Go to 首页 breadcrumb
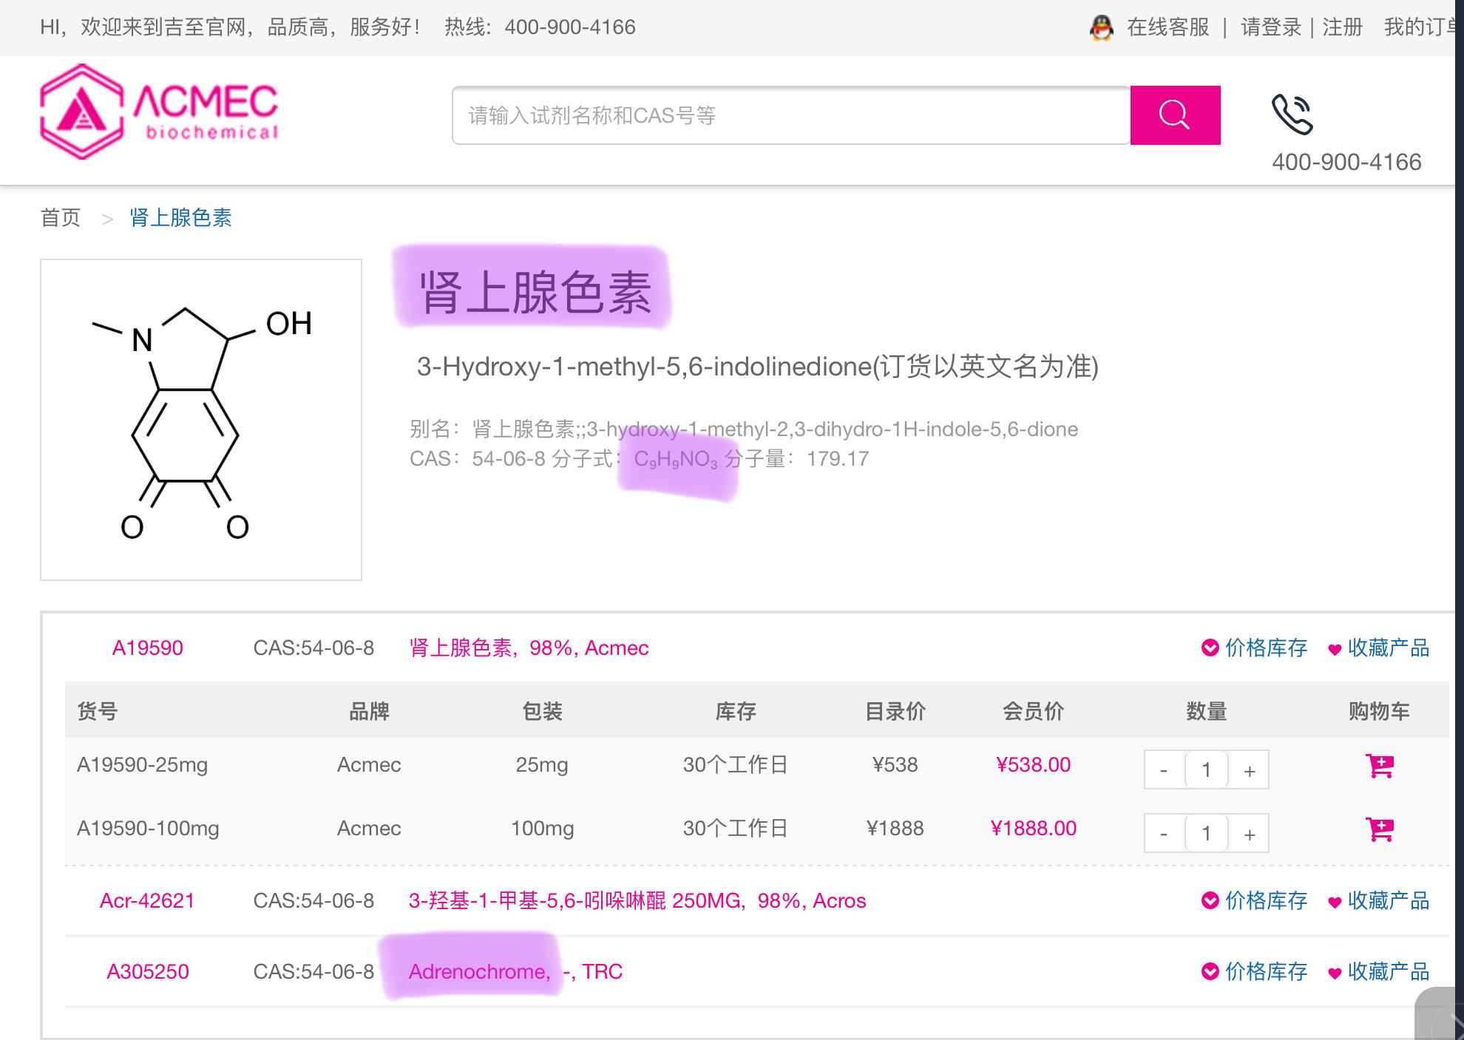 (61, 218)
